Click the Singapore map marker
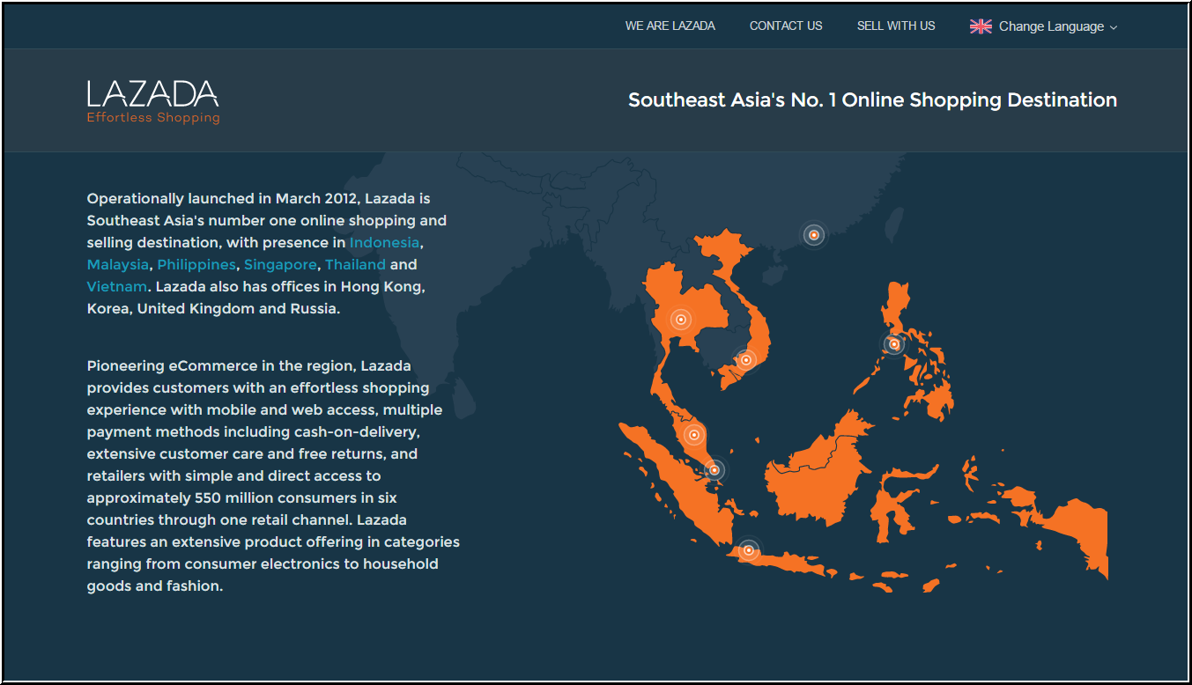 coord(714,470)
